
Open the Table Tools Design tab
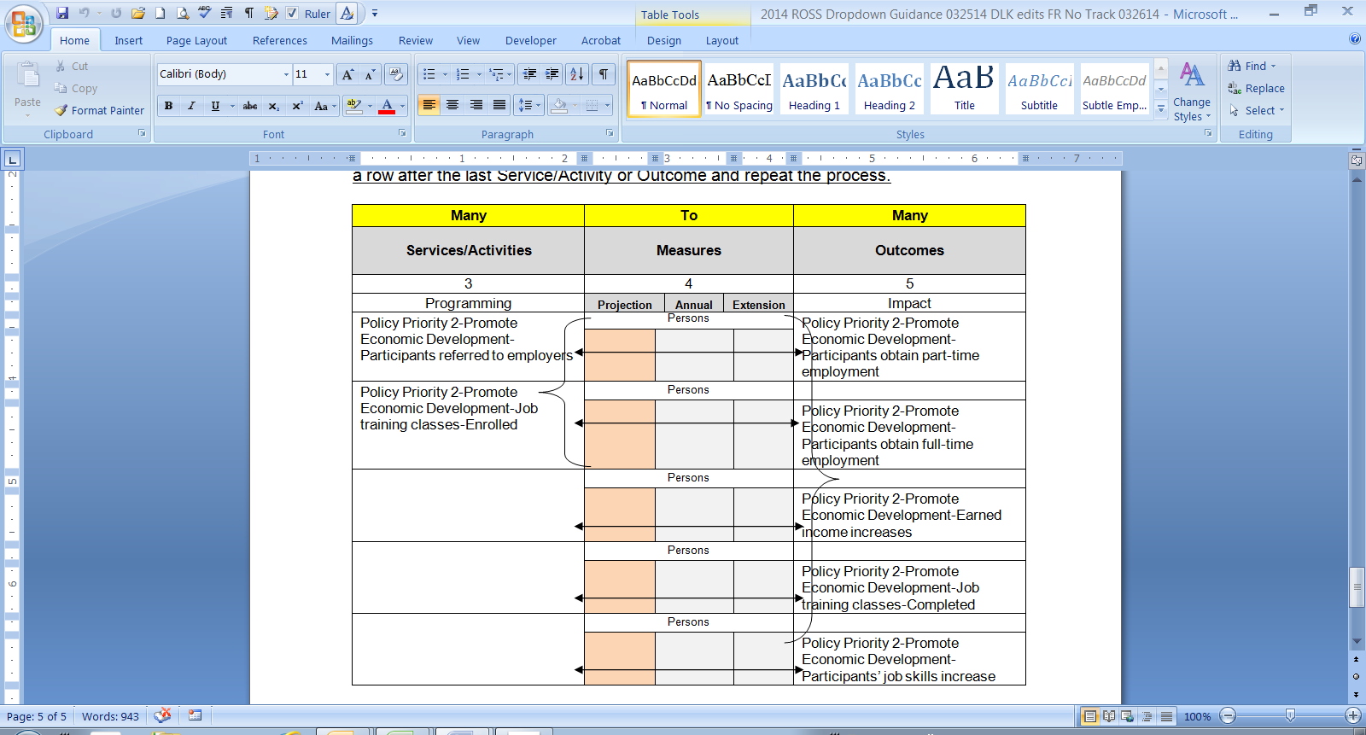click(664, 40)
